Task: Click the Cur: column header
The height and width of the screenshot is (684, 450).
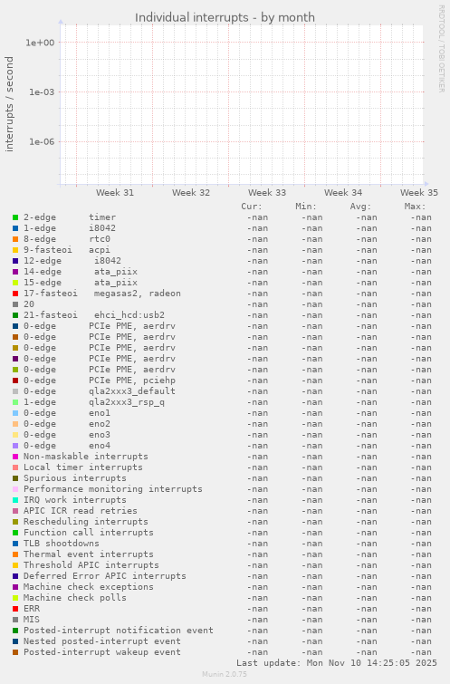Action: tap(252, 207)
